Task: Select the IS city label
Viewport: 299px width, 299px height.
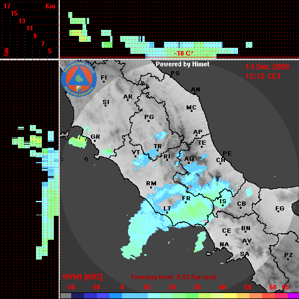Action: tap(223, 202)
